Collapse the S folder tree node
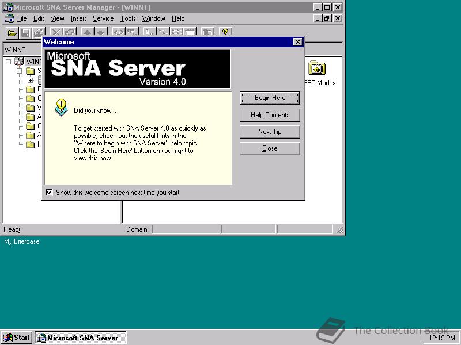The height and width of the screenshot is (345, 461). coord(20,71)
